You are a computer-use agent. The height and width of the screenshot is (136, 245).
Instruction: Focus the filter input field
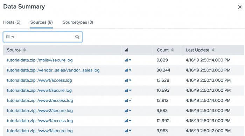click(x=43, y=37)
